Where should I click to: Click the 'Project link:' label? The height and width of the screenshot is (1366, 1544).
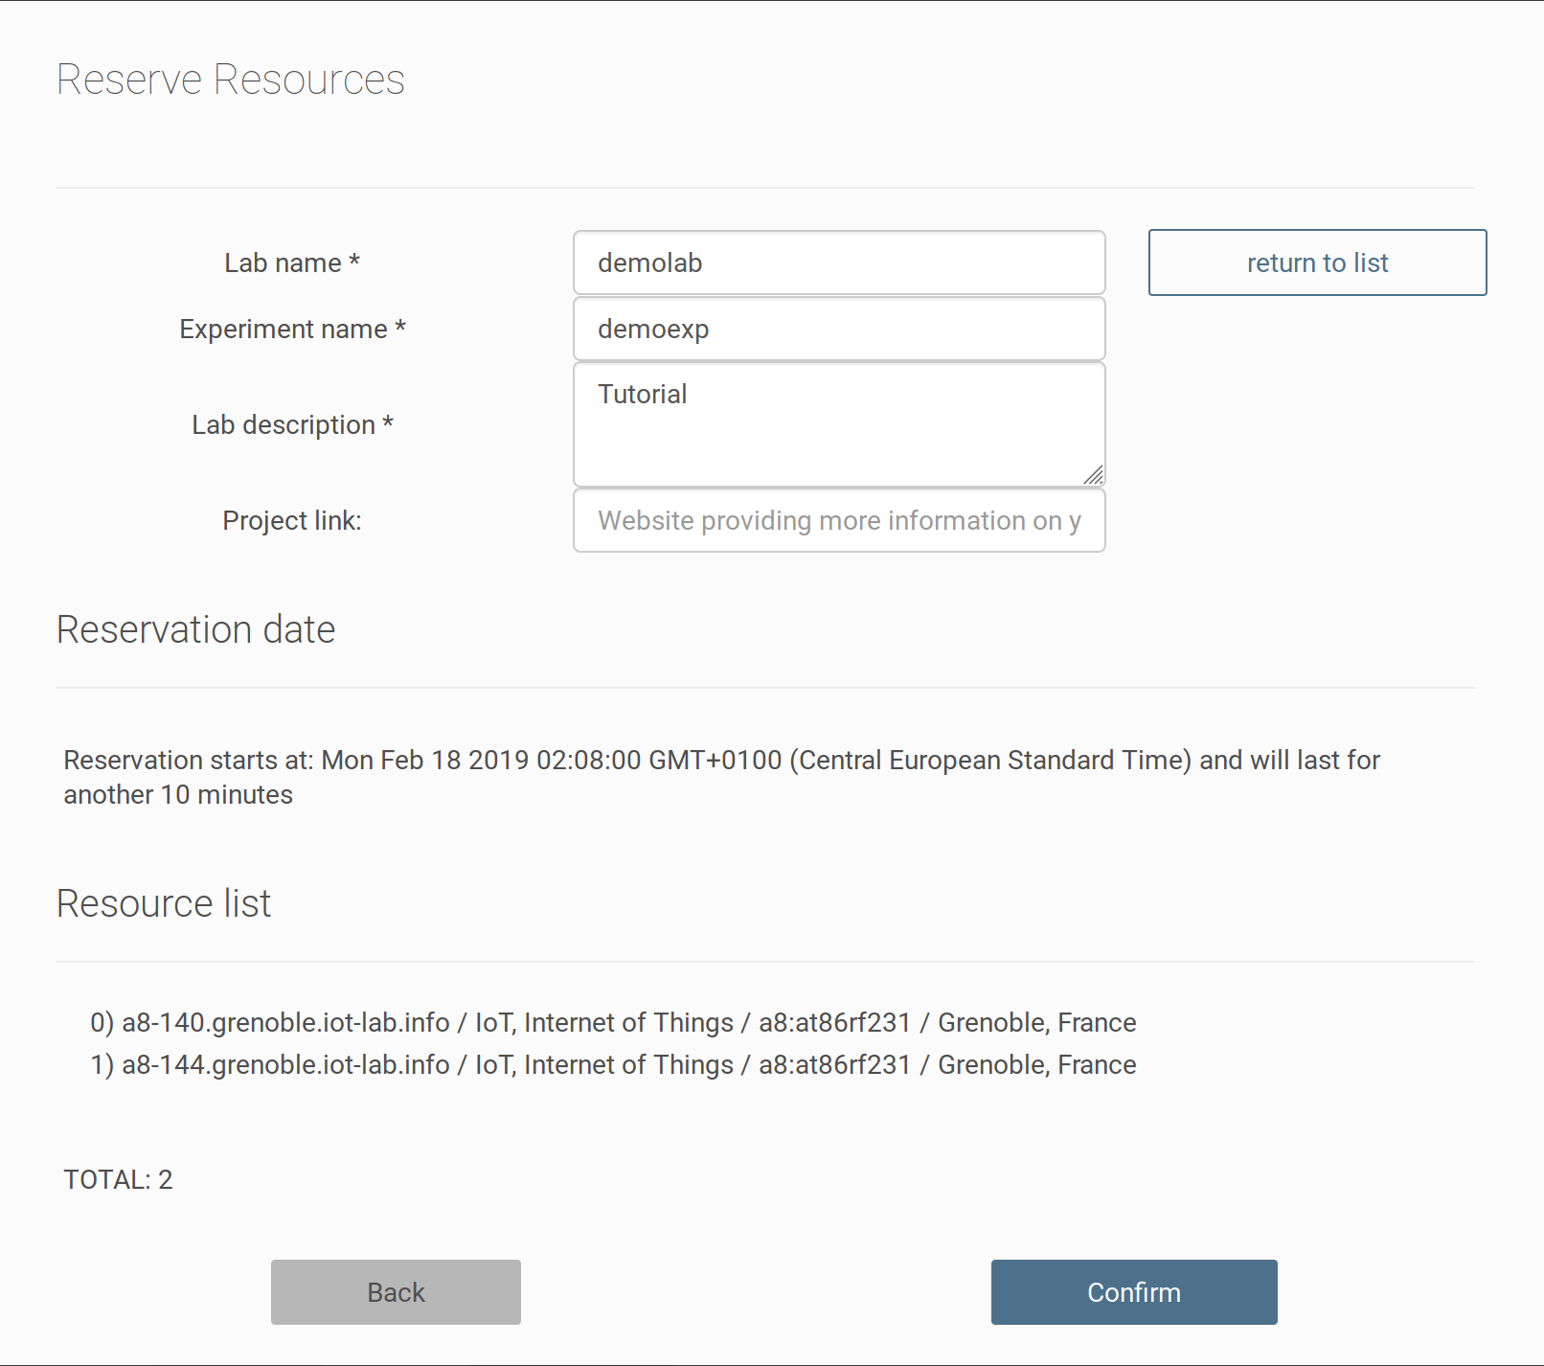291,520
